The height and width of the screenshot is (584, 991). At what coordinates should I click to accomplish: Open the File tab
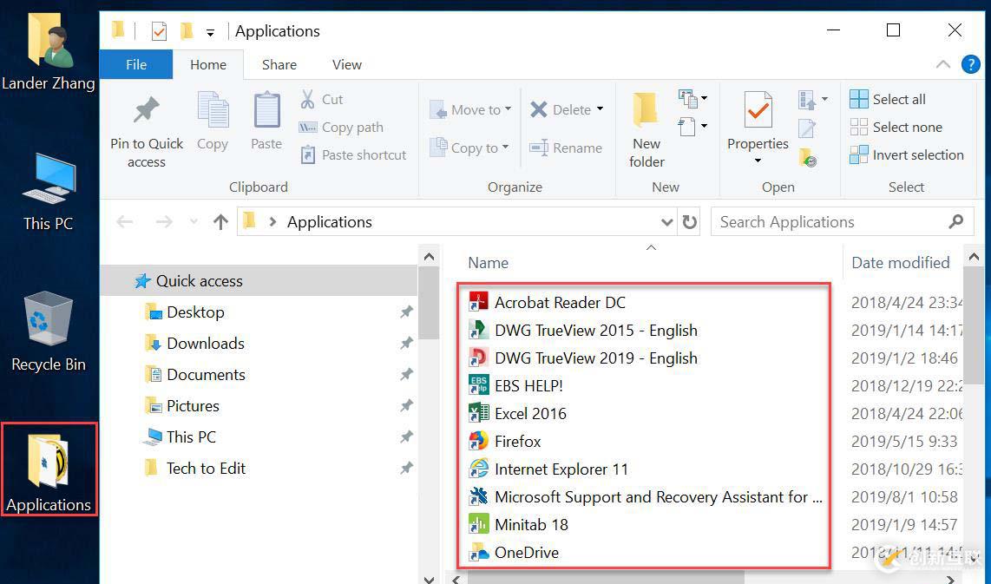[136, 64]
